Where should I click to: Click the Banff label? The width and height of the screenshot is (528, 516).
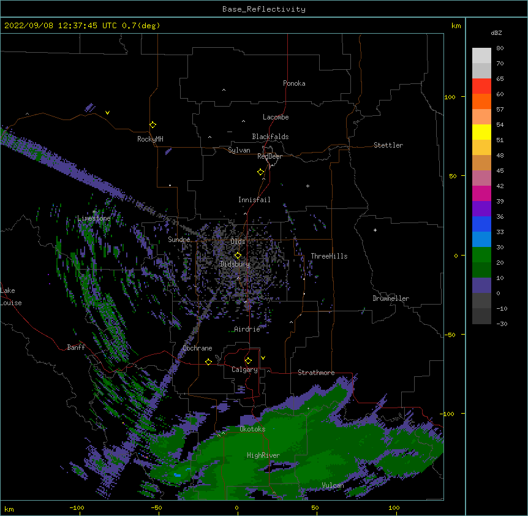click(76, 347)
